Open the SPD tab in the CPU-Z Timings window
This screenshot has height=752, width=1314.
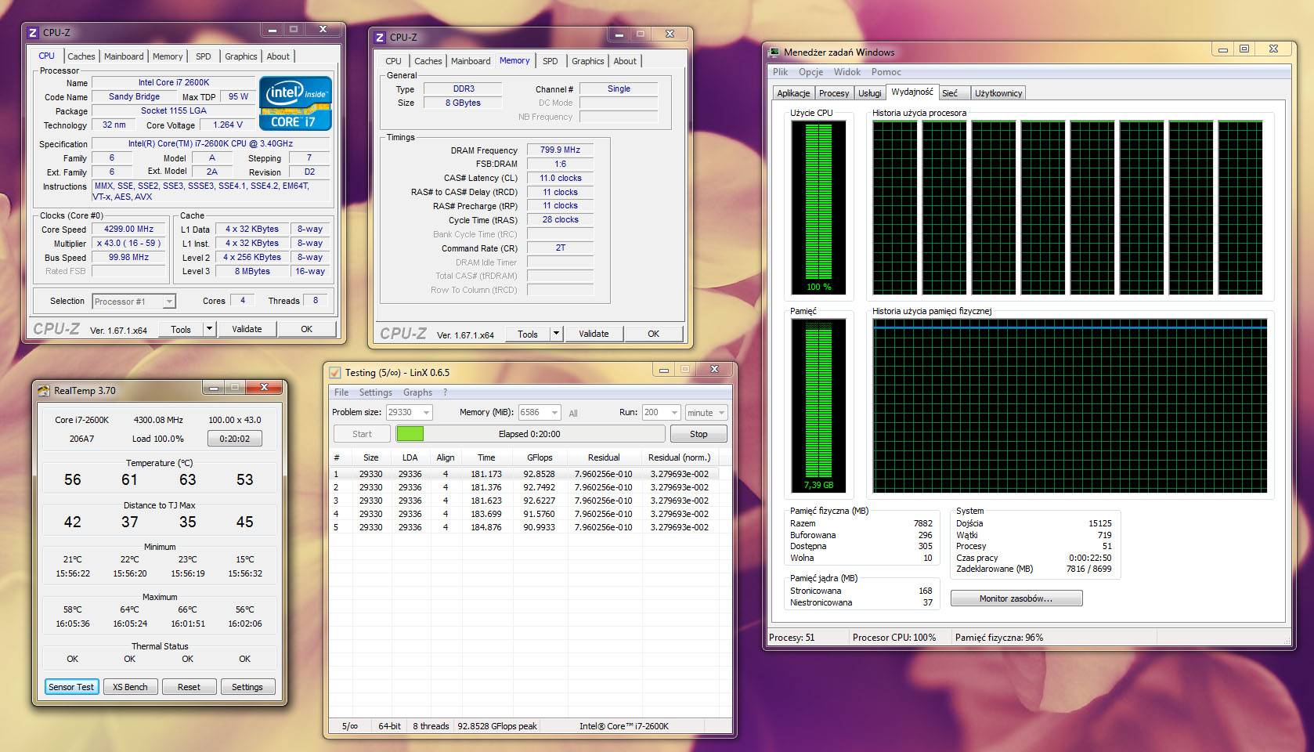coord(551,61)
